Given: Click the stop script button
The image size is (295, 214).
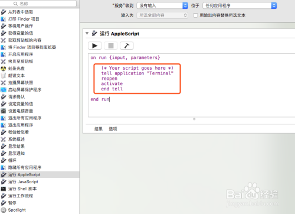Looking at the screenshot, I should 111,46.
